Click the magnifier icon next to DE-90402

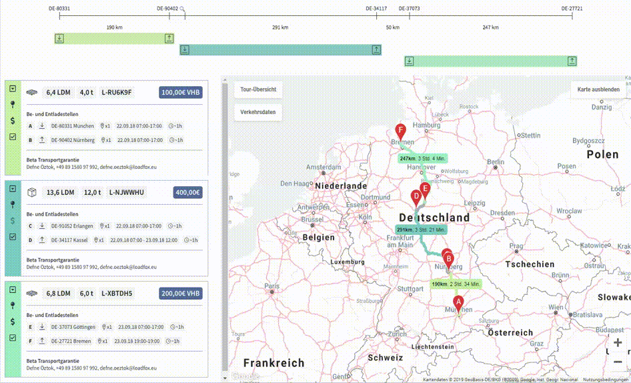pos(183,9)
